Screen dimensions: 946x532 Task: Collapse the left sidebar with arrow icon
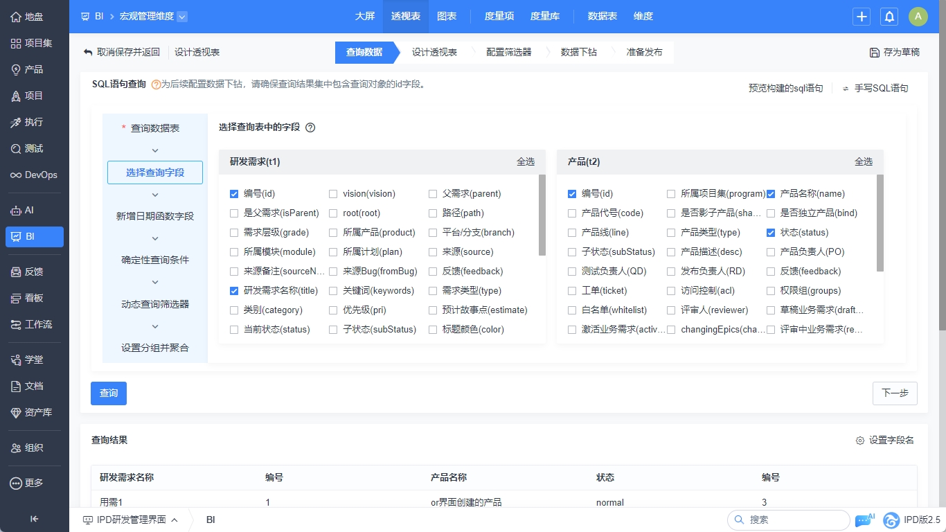pyautogui.click(x=34, y=519)
